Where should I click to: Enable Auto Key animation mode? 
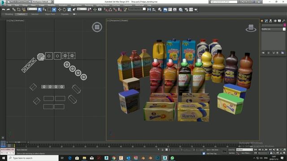tap(231, 150)
